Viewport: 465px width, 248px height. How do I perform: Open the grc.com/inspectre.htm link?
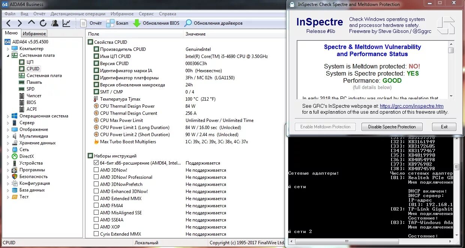pyautogui.click(x=411, y=106)
